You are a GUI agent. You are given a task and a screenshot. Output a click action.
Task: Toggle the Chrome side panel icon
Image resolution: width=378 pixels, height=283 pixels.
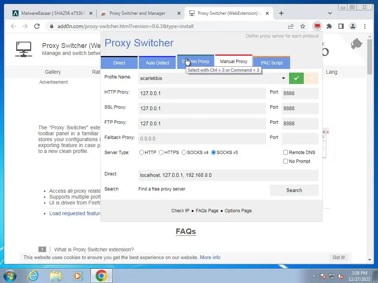(x=341, y=26)
